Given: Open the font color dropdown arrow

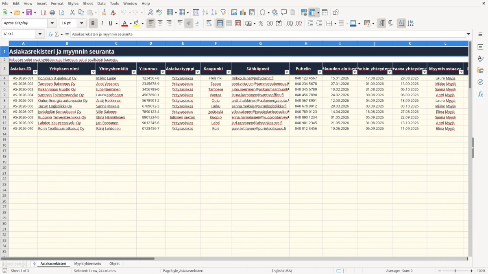Looking at the screenshot, I should [x=130, y=24].
